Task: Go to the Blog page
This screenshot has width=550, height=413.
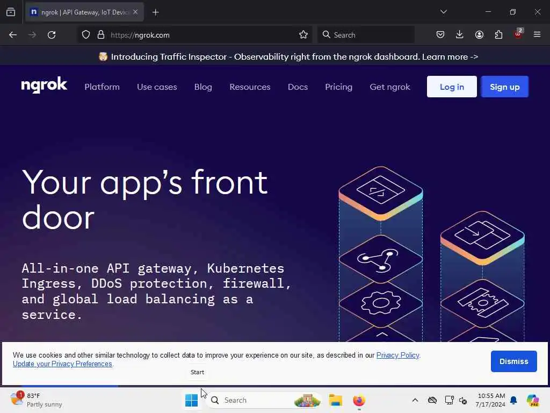Action: [203, 87]
